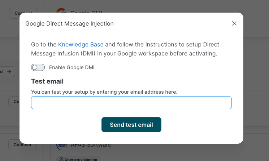
Task: Click the "Test email" heading
Action: click(x=47, y=81)
